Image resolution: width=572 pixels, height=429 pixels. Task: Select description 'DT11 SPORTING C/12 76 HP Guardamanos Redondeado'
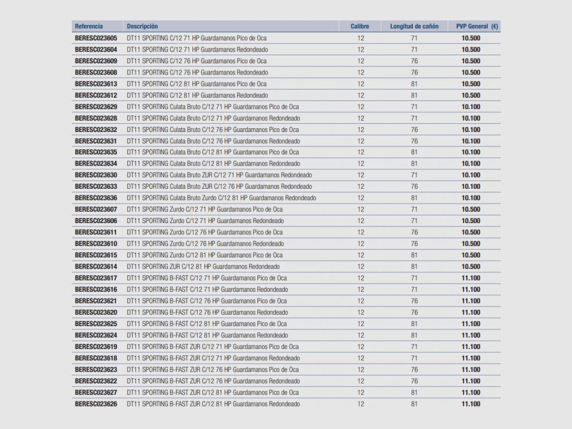coord(197,72)
